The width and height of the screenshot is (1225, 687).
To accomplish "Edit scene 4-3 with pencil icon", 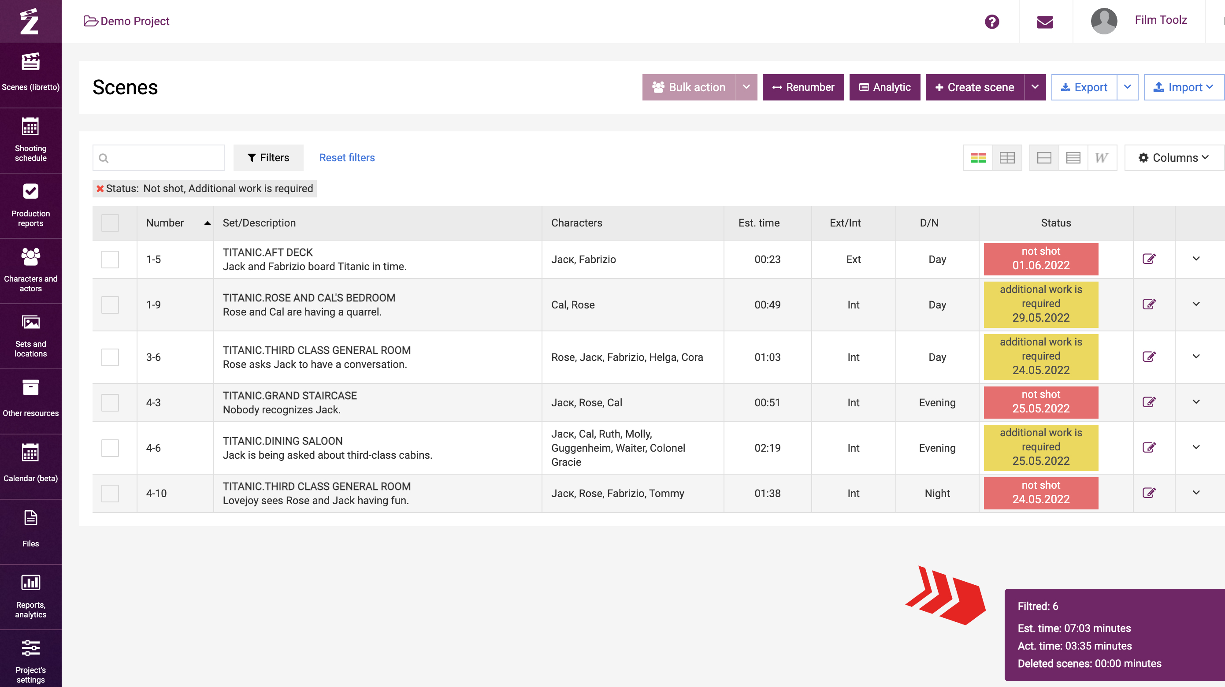I will 1149,402.
